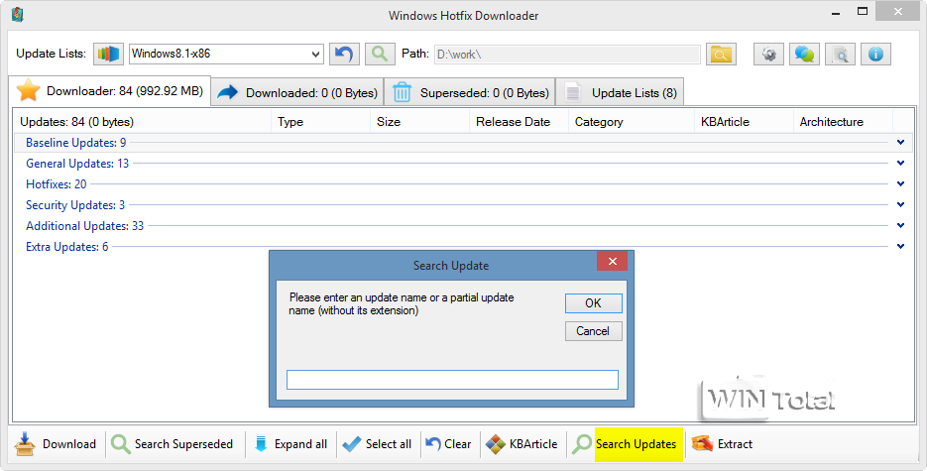
Task: Sort by the Category column header
Action: coord(632,122)
